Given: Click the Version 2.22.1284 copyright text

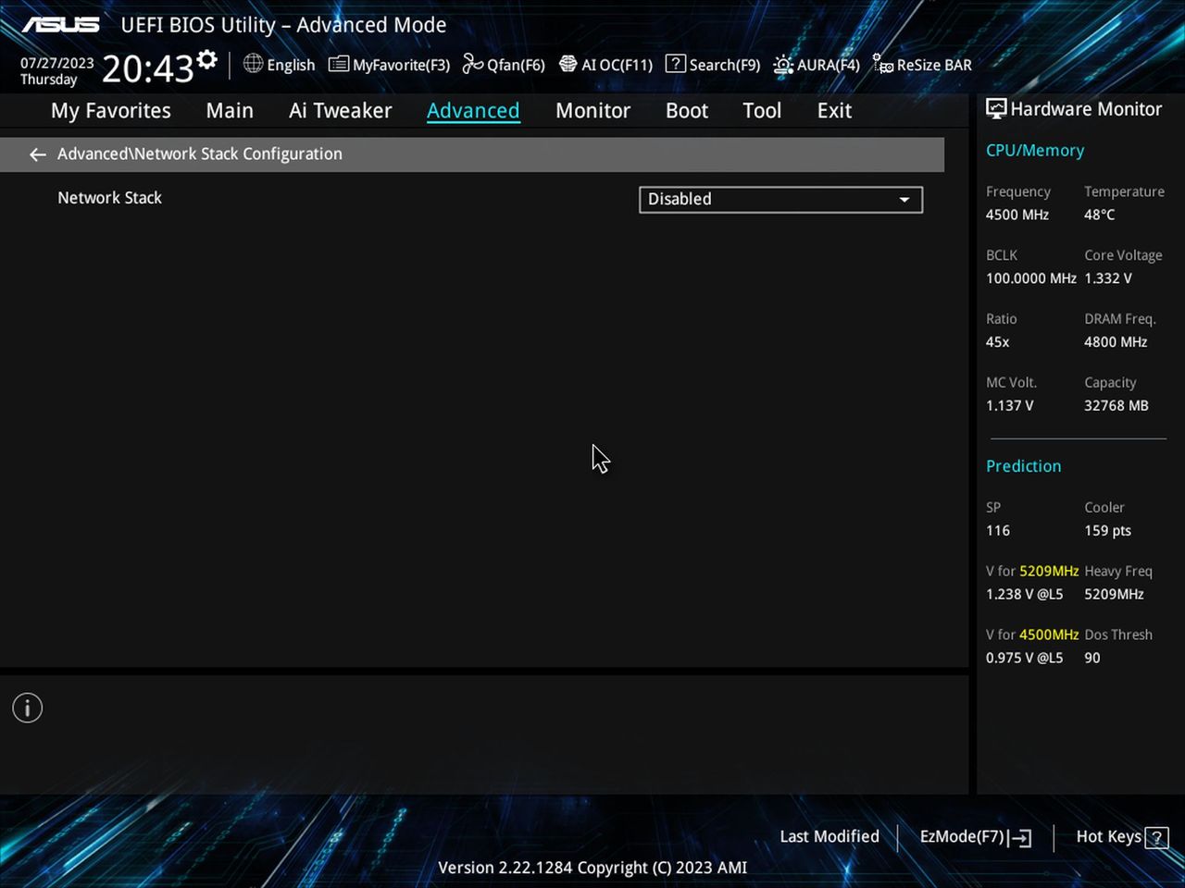Looking at the screenshot, I should (x=592, y=868).
